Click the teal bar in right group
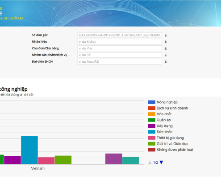 tap(130, 161)
